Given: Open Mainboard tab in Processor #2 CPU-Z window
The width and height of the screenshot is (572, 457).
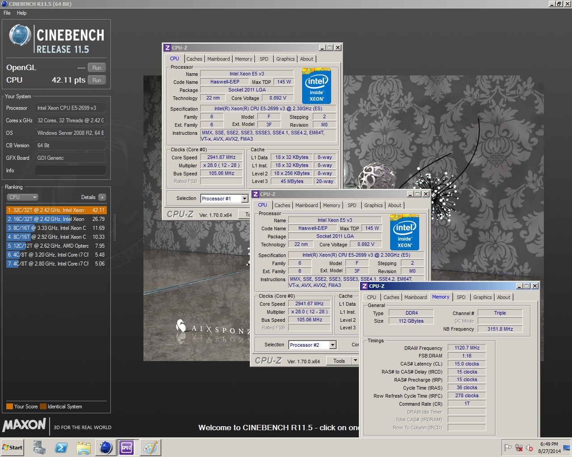Looking at the screenshot, I should tap(307, 205).
